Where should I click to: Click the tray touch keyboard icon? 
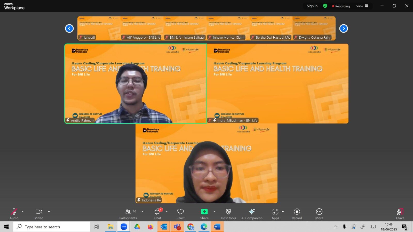point(373,227)
